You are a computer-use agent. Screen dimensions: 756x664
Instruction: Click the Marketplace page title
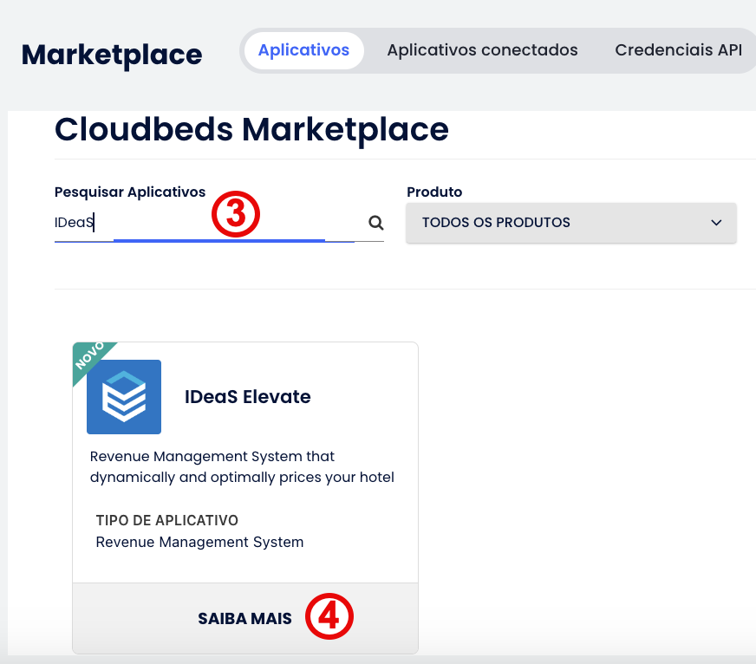(112, 55)
